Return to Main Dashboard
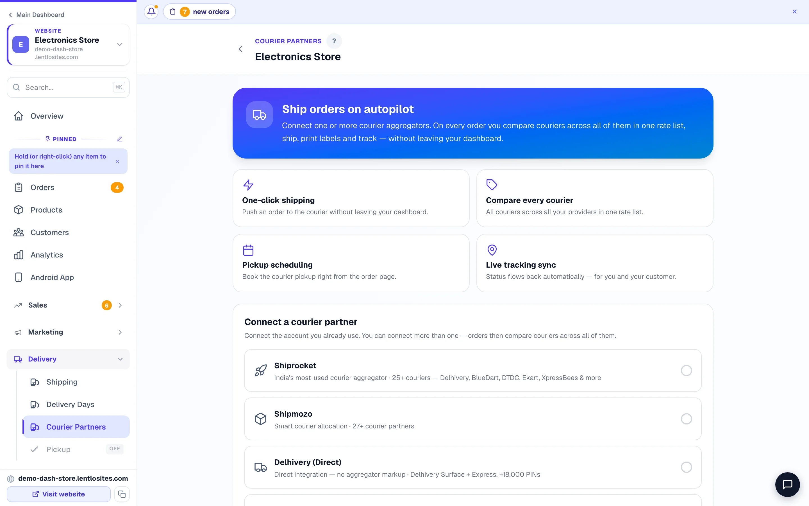 pos(37,15)
